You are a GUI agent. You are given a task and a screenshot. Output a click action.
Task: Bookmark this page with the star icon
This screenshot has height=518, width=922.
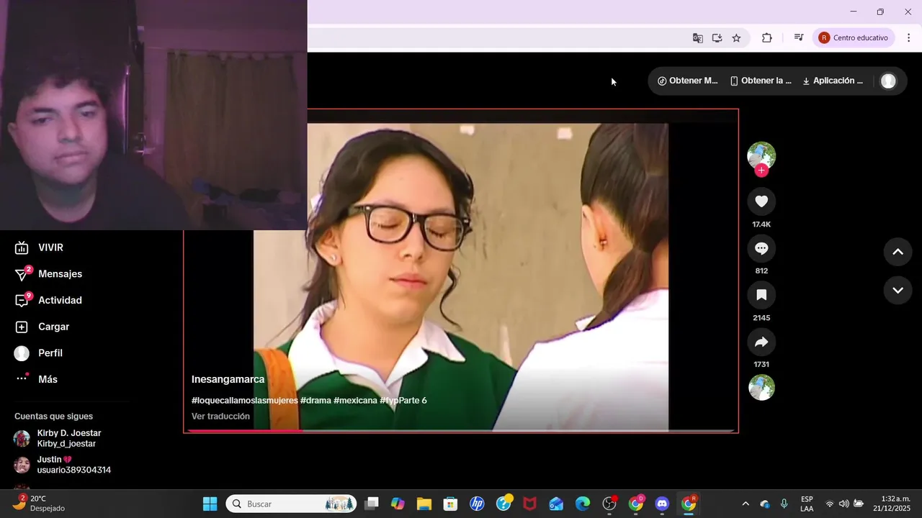pos(736,38)
